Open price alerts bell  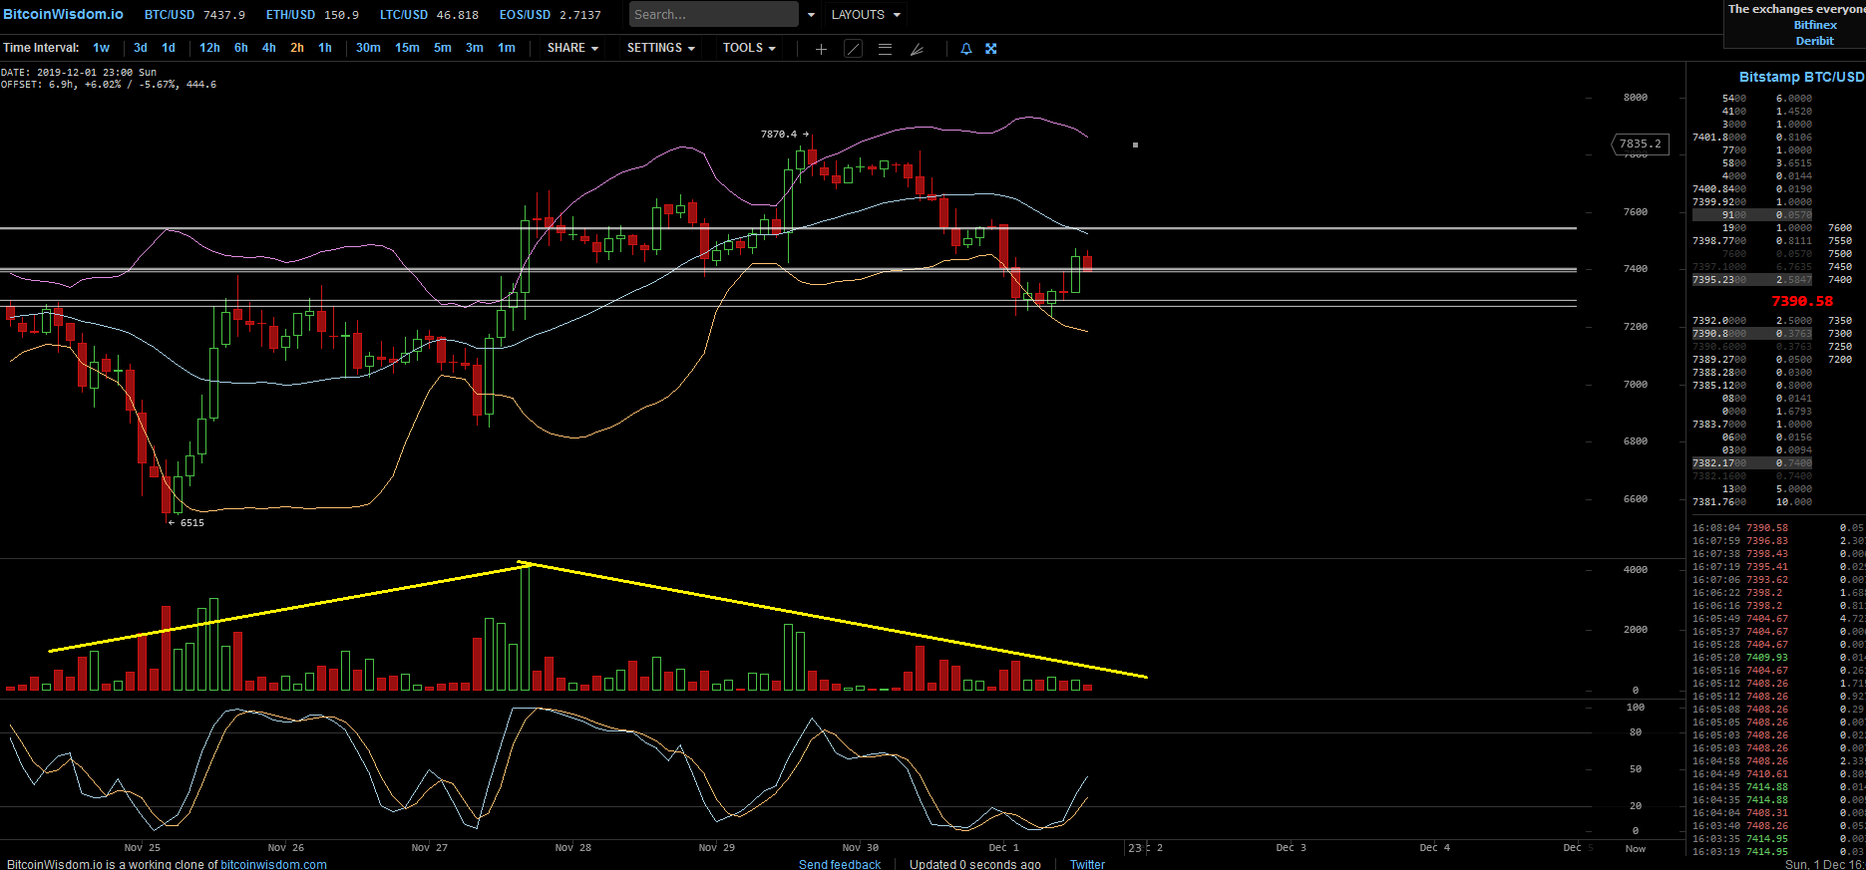point(965,49)
